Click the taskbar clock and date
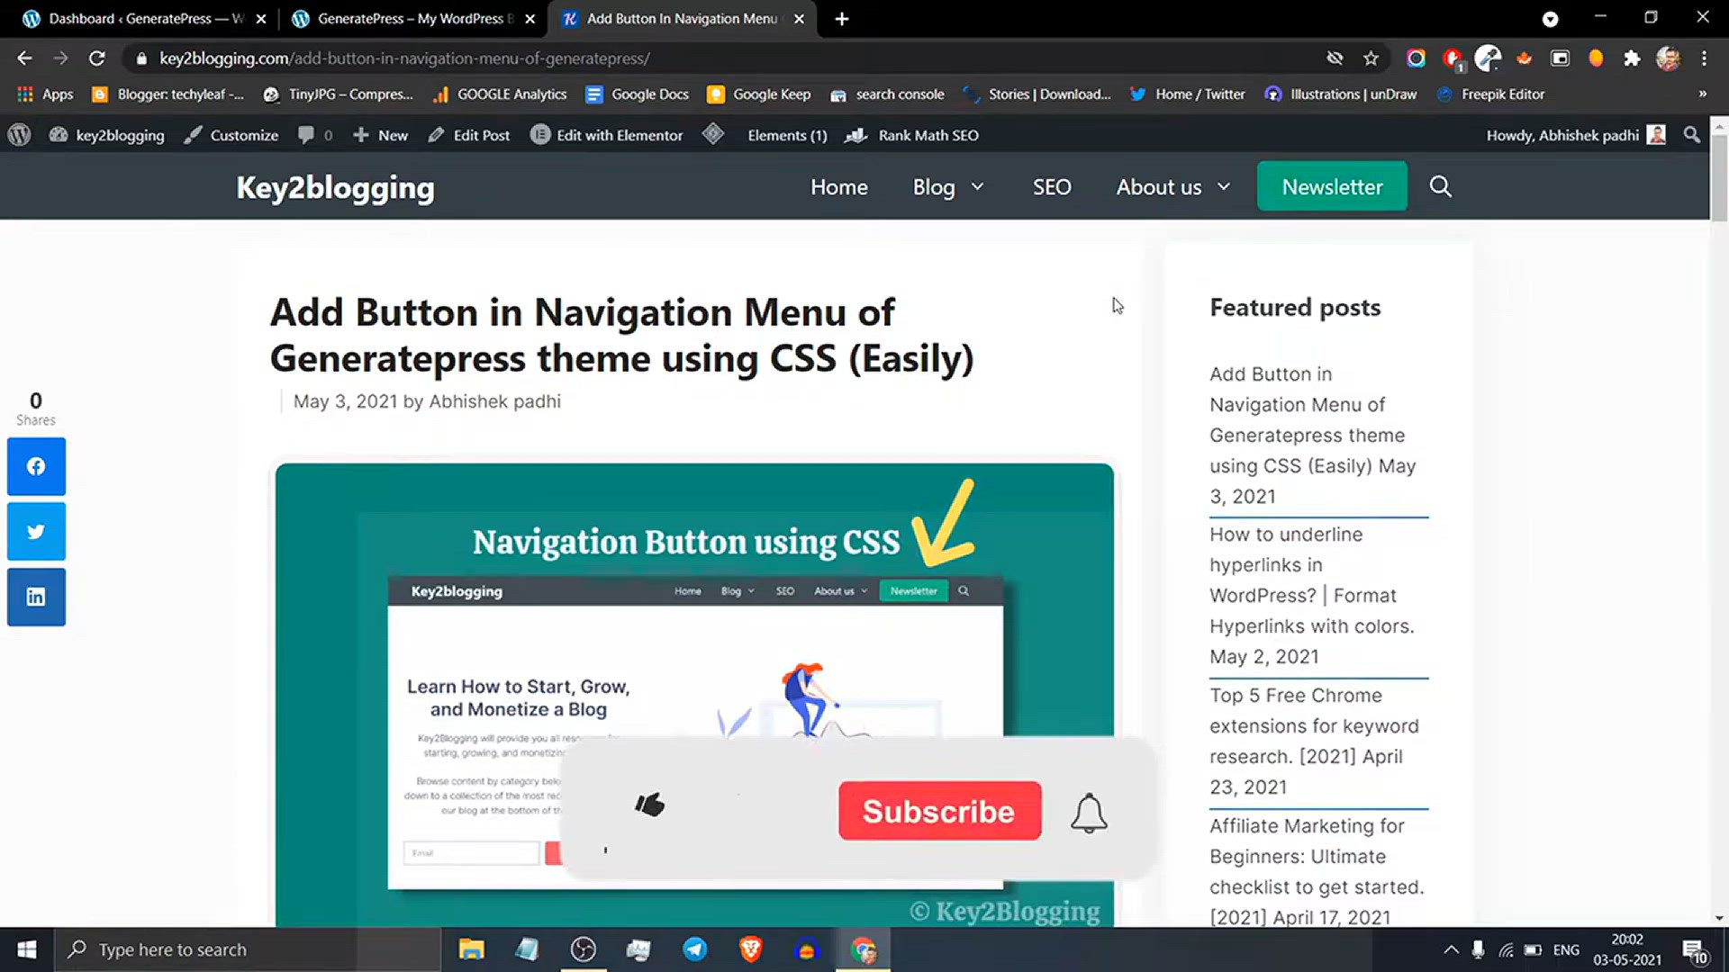This screenshot has height=972, width=1729. [x=1627, y=949]
